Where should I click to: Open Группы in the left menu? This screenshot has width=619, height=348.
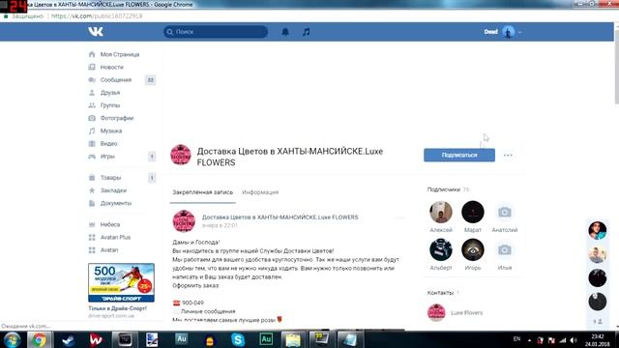(110, 105)
